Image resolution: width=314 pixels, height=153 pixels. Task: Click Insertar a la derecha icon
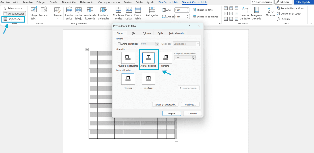(103, 13)
